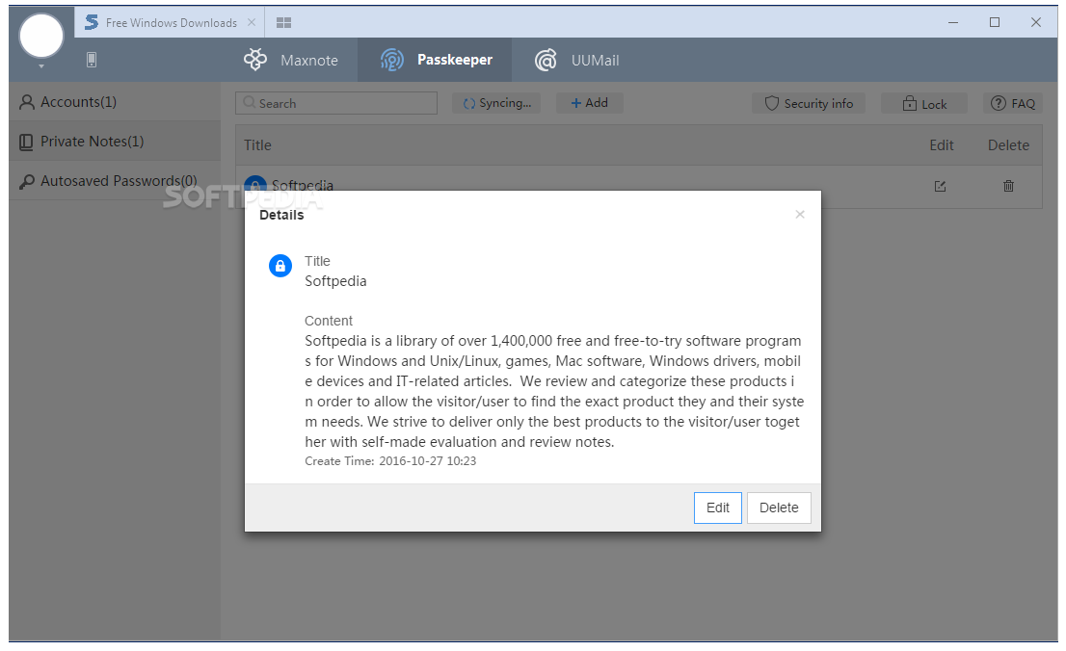Viewport: 1066px width, 651px height.
Task: Close the Details dialog with X
Action: (800, 215)
